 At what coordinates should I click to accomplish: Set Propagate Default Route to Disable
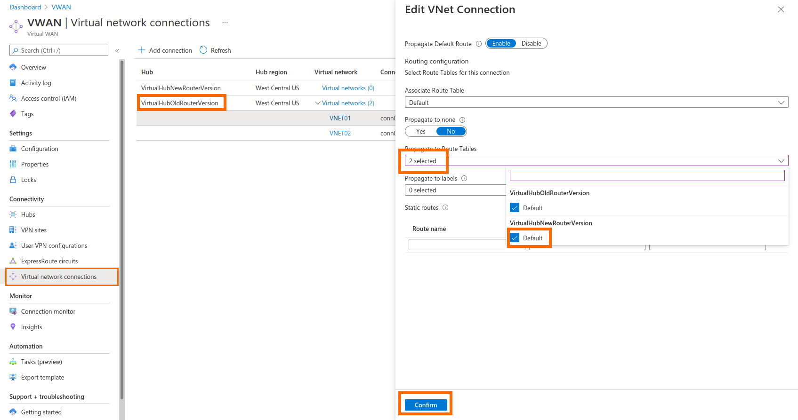[x=531, y=44]
